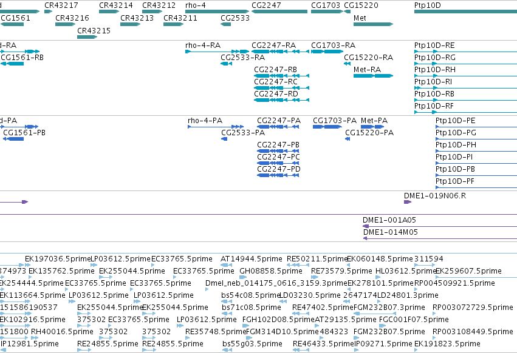
Task: Click the CR43217 gene label
Action: [x=61, y=5]
